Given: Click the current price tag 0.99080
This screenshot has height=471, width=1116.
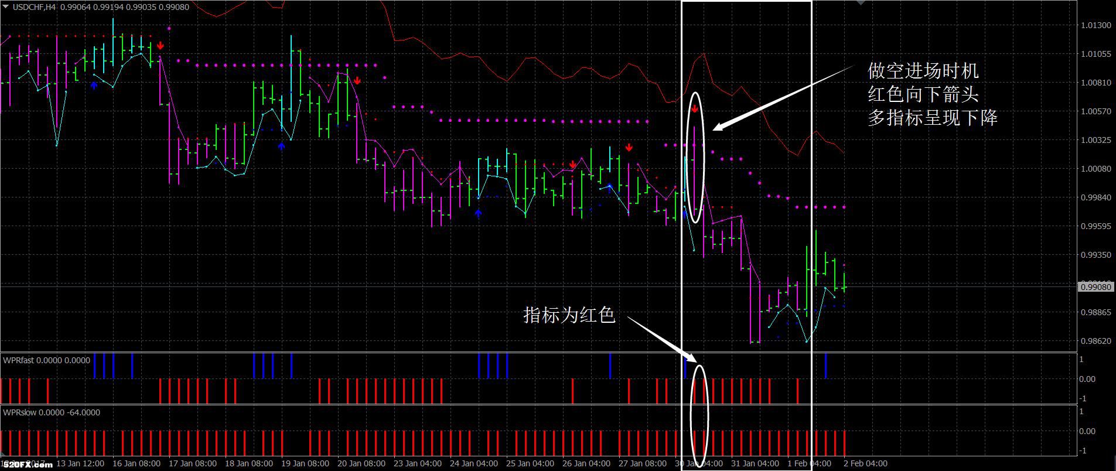Looking at the screenshot, I should tap(1097, 287).
